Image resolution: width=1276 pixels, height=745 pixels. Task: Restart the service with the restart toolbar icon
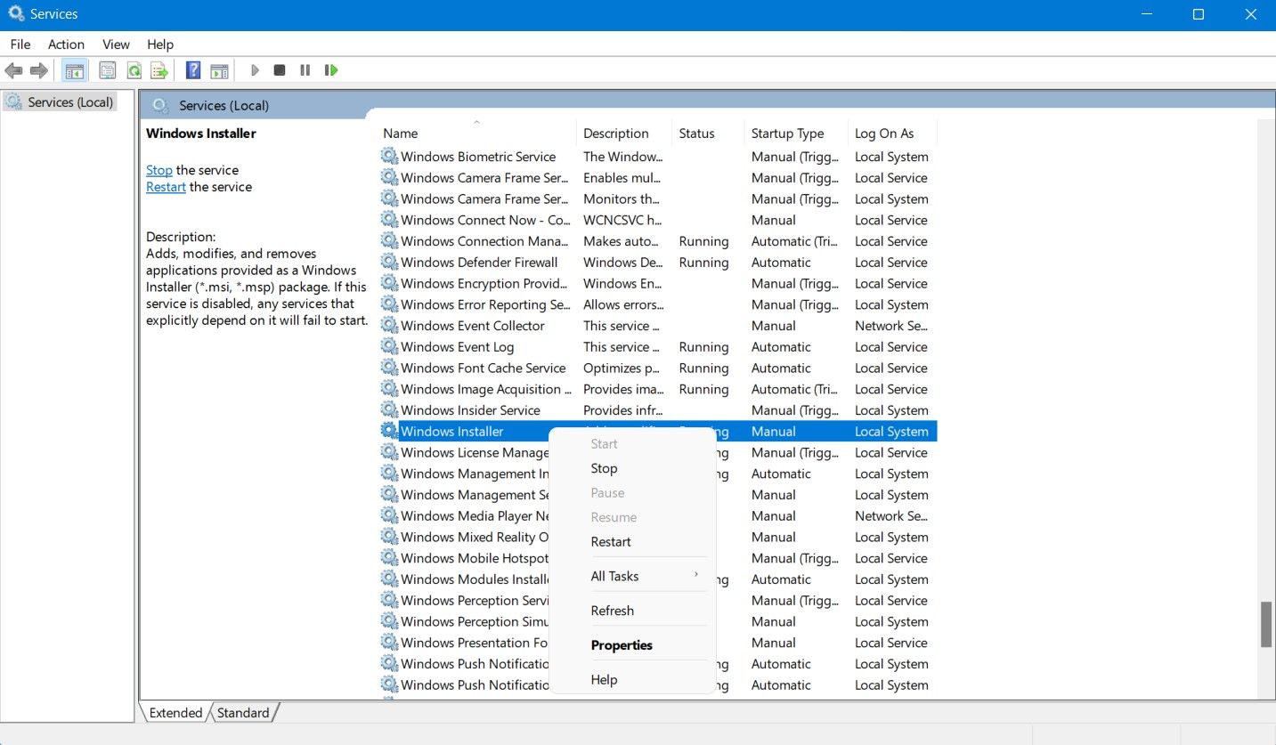330,69
